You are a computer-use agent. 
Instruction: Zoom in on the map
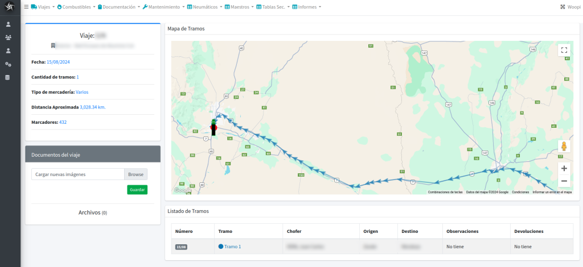pos(564,168)
